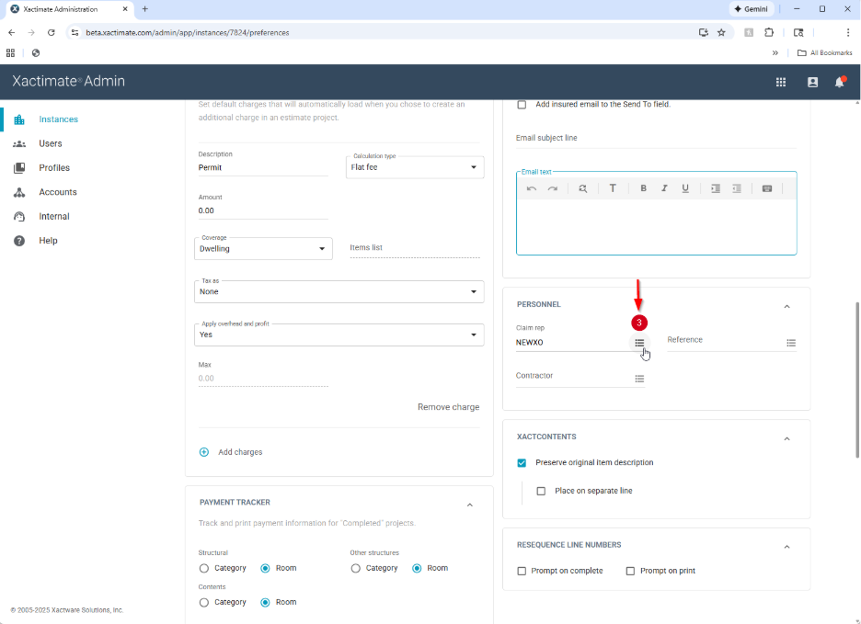861x624 pixels.
Task: Open the Users sidebar section
Action: click(50, 143)
